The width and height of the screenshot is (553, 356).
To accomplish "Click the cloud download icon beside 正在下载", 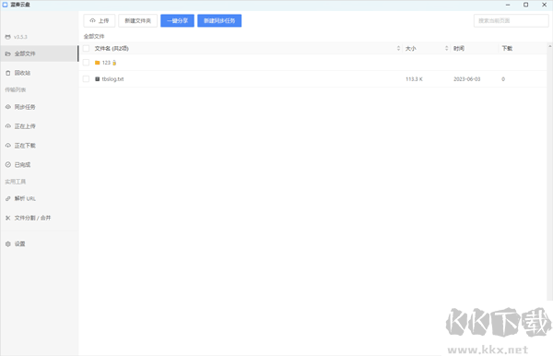I will [x=7, y=146].
